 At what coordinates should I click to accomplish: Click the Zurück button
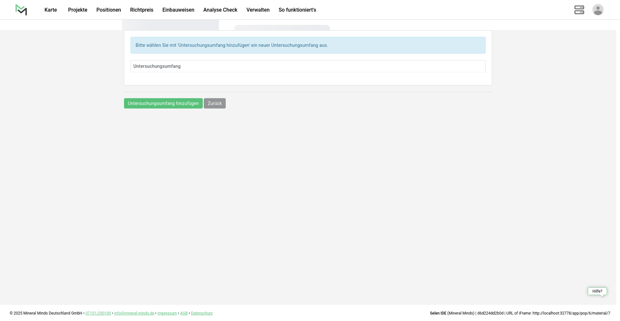214,103
